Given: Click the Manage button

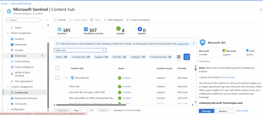Looking at the screenshot, I should (206, 111).
